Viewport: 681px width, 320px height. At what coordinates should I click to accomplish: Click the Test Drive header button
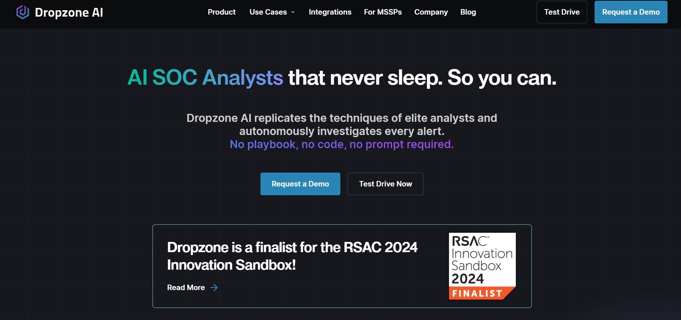(562, 12)
